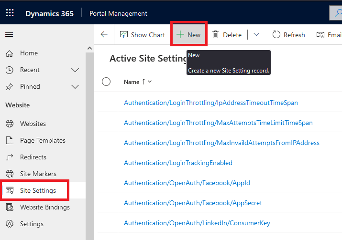Sort by the Name column header

point(132,82)
